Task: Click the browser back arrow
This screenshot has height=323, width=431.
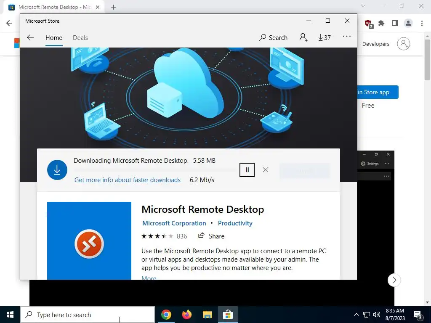Action: pyautogui.click(x=9, y=23)
